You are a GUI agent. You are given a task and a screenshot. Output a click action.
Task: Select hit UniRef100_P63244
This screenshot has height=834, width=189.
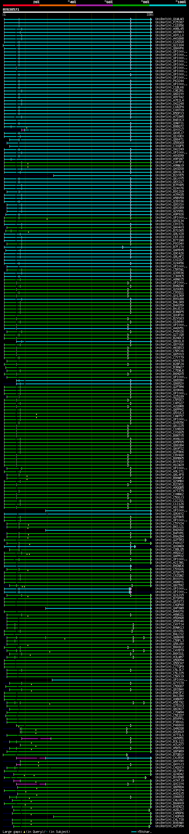[x=170, y=81]
